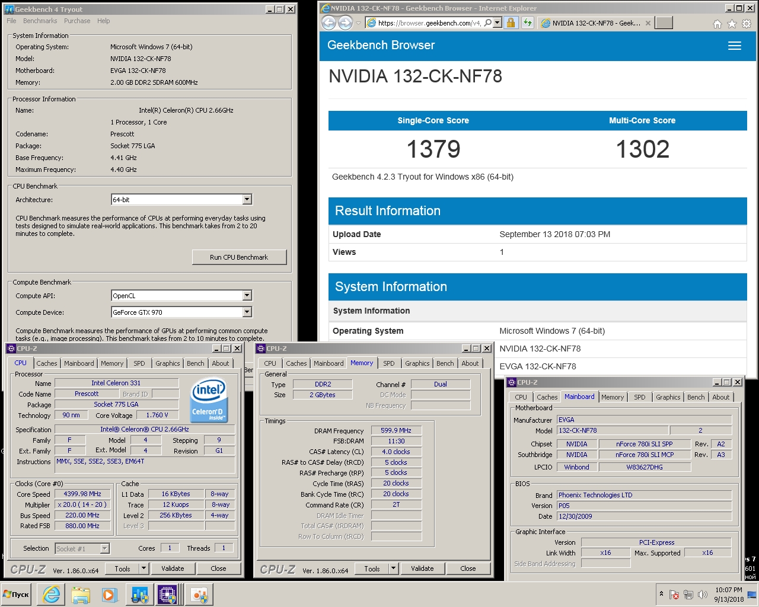Screen dimensions: 759x607
Task: Select Graphics tab in CPU-Z CPU window
Action: 168,363
